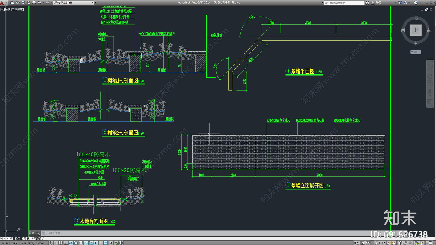Click the 俯视 view control label
This screenshot has width=436, height=245.
[8, 9]
